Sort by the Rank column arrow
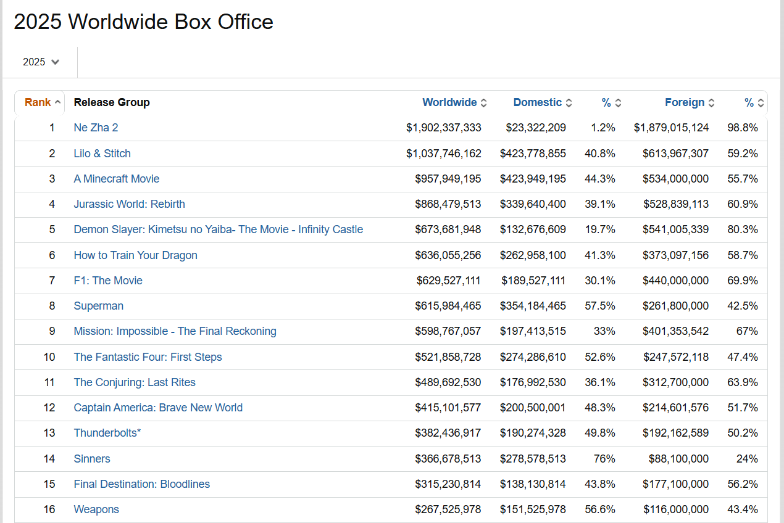Image resolution: width=784 pixels, height=523 pixels. point(58,103)
